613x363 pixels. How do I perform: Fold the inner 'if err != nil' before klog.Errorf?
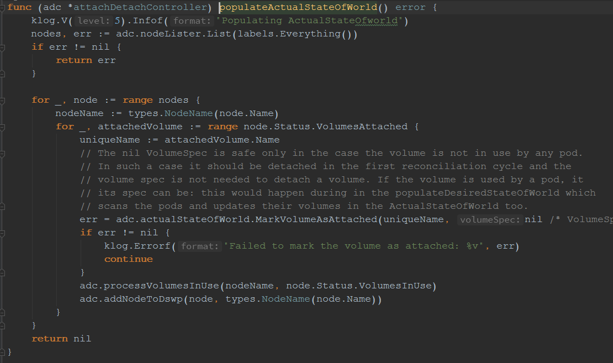(x=2, y=233)
